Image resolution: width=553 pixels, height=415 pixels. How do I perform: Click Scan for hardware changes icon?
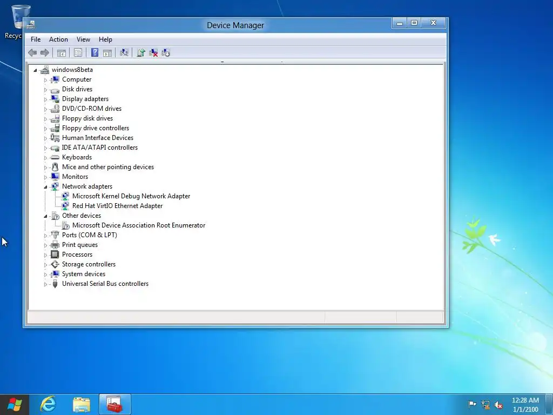(124, 53)
